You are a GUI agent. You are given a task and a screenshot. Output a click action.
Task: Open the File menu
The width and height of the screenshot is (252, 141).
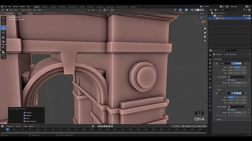coord(6,7)
